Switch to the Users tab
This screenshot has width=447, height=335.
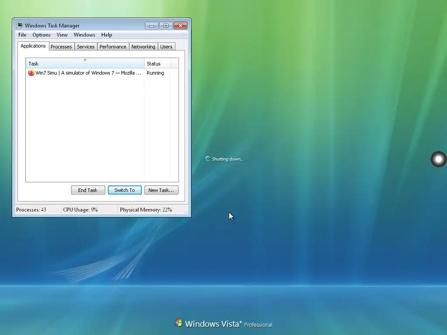pos(166,47)
